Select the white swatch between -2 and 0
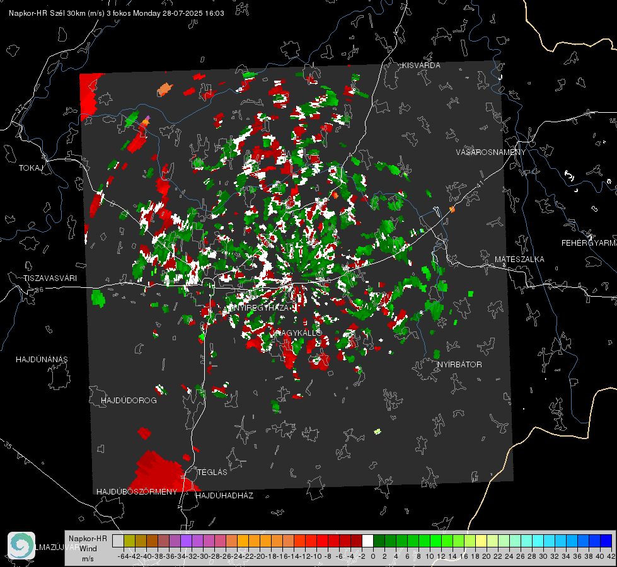The width and height of the screenshot is (617, 567). pyautogui.click(x=367, y=541)
